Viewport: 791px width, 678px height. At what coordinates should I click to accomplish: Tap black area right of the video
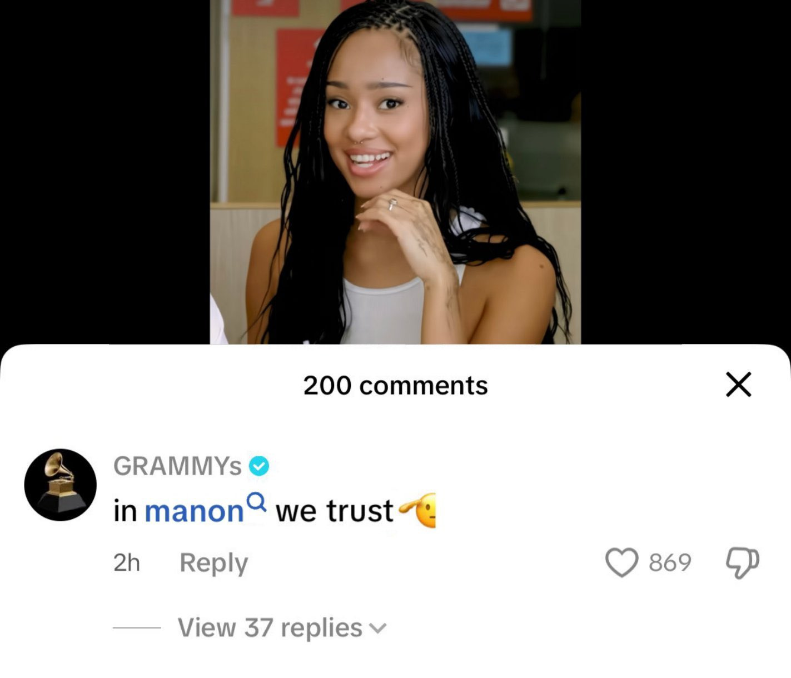pyautogui.click(x=686, y=172)
